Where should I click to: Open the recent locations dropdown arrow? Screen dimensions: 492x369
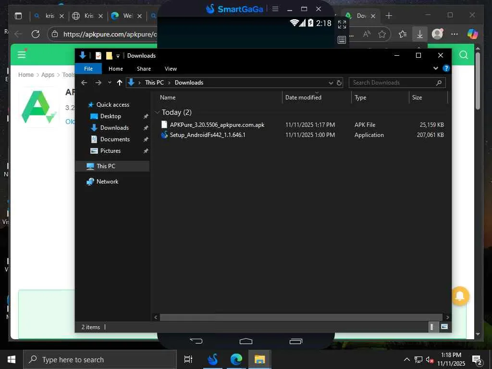[x=110, y=83]
